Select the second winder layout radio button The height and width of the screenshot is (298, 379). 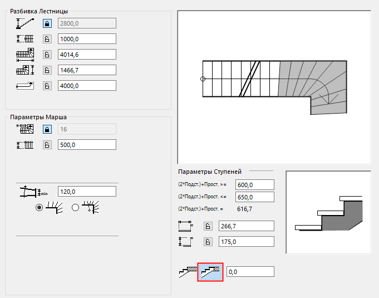tap(76, 207)
